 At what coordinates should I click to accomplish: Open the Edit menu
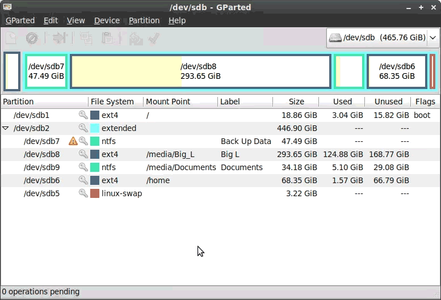51,20
